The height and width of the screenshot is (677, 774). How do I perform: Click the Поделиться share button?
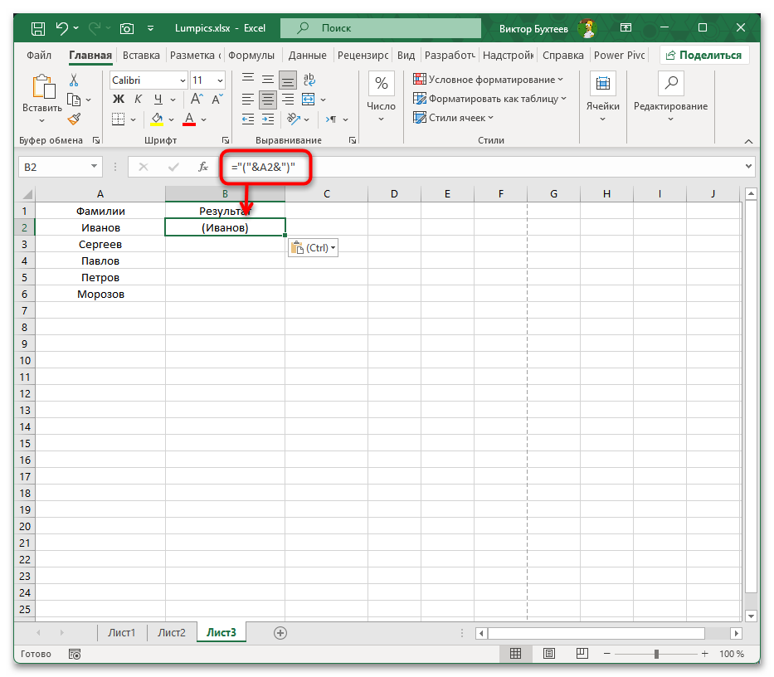click(x=704, y=56)
